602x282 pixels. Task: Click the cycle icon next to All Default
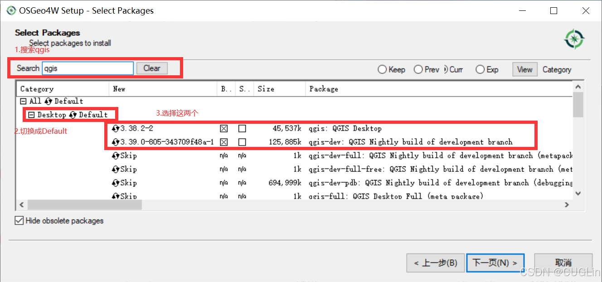point(48,101)
